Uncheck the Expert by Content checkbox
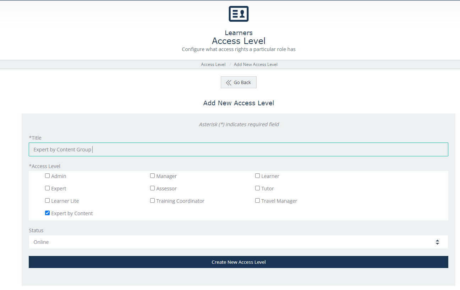This screenshot has height=290, width=460. pos(47,213)
